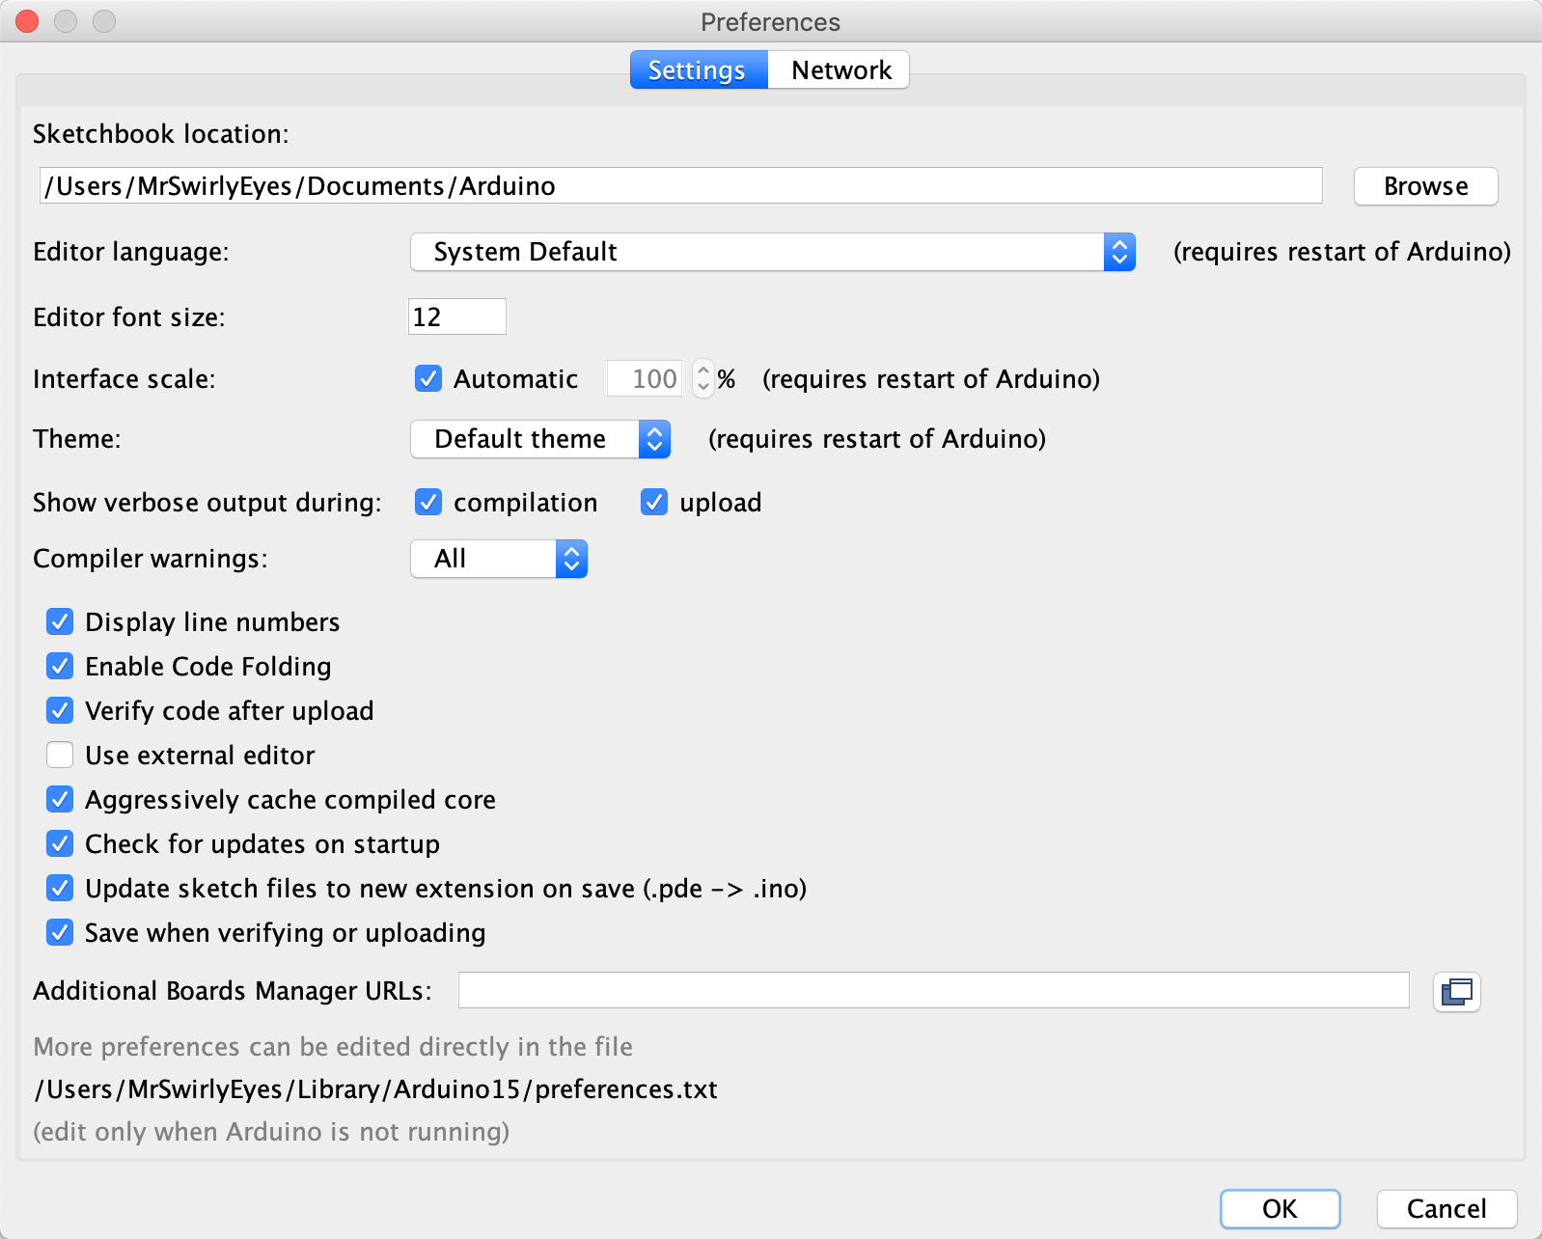Image resolution: width=1542 pixels, height=1239 pixels.
Task: Focus the Additional Boards Manager URLs field
Action: click(932, 990)
